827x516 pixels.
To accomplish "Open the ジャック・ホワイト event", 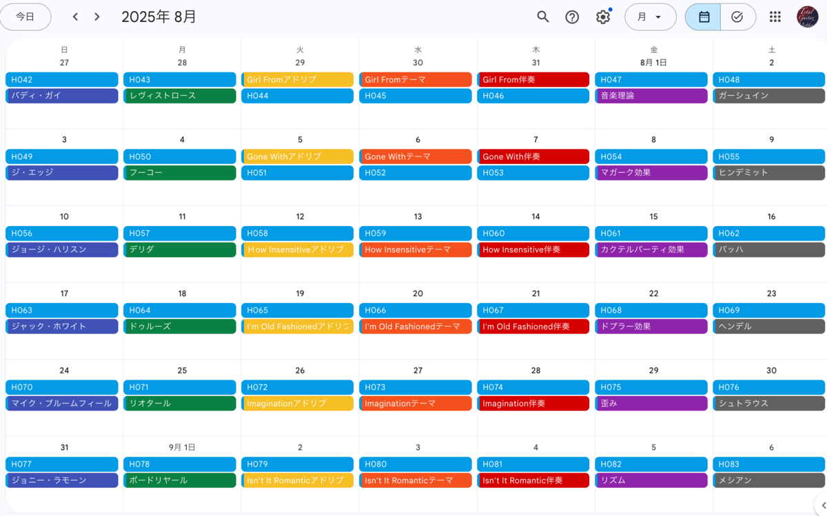I will coord(62,327).
